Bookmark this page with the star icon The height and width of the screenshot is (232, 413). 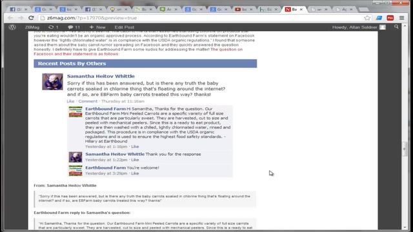367,18
